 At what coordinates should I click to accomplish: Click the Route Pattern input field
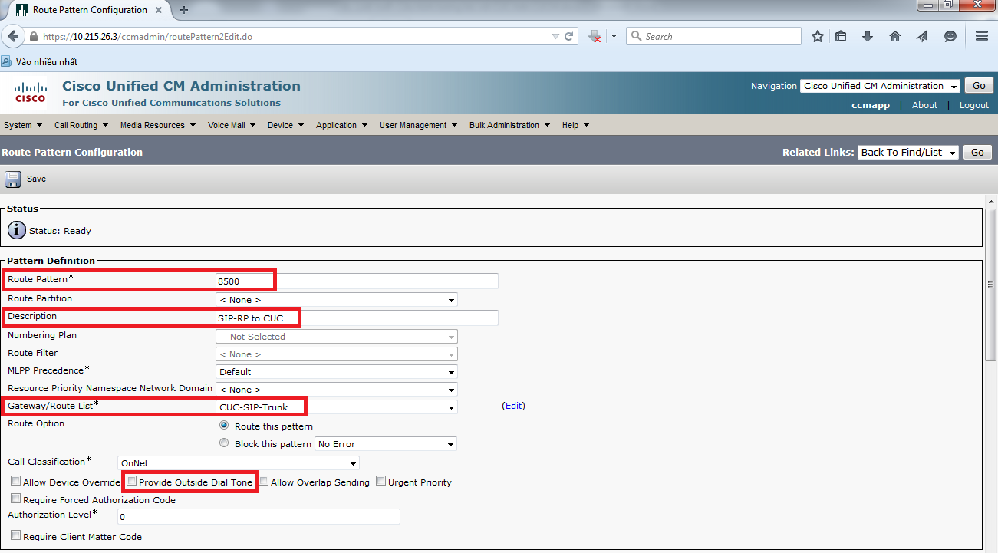pos(357,281)
